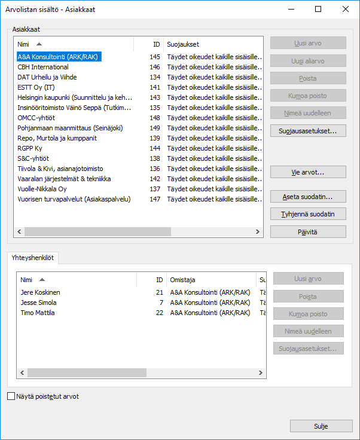Select the customer CBH International

click(x=43, y=67)
